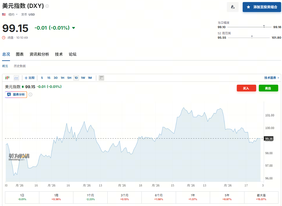
Task: Open the 技术 tab
Action: click(59, 54)
